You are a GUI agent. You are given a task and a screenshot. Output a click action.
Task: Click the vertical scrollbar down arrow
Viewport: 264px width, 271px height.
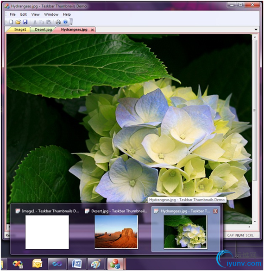pos(255,222)
